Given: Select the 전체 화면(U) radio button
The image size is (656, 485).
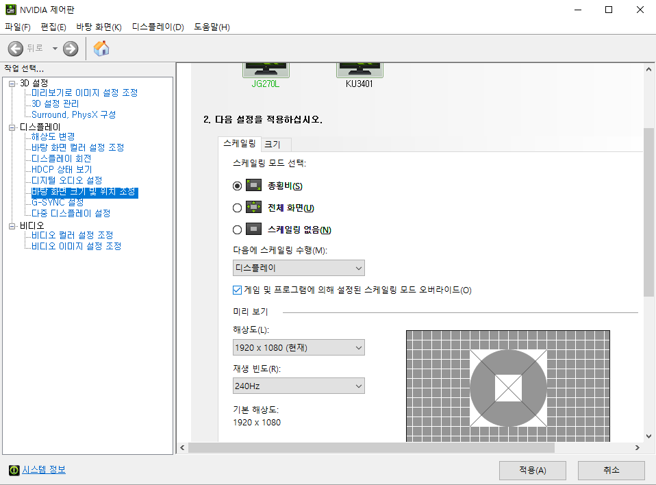Looking at the screenshot, I should click(237, 208).
